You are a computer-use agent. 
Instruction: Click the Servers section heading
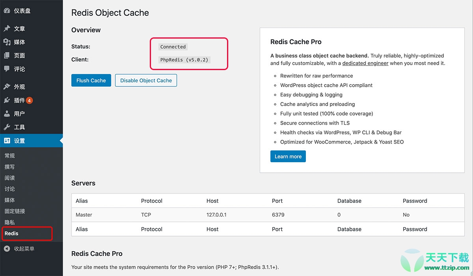tap(83, 183)
